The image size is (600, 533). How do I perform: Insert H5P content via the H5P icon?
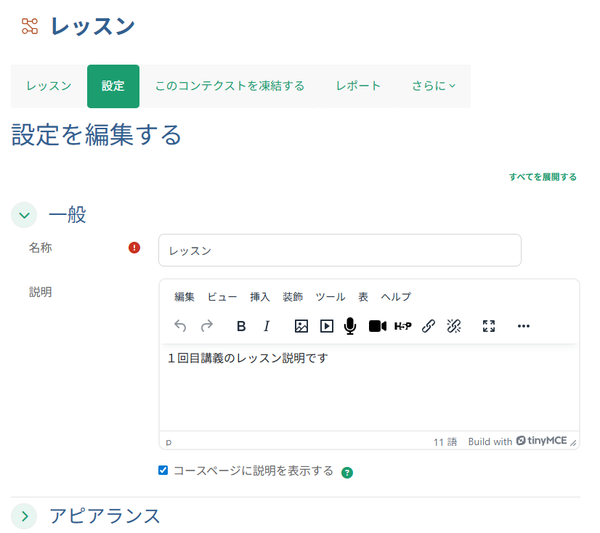pyautogui.click(x=402, y=326)
